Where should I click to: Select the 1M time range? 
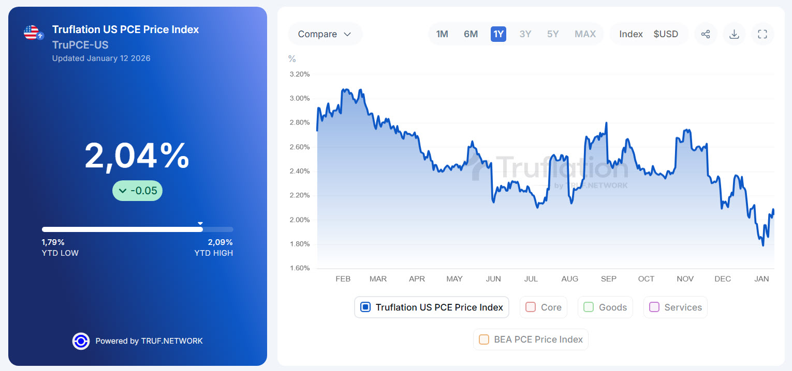pyautogui.click(x=442, y=34)
